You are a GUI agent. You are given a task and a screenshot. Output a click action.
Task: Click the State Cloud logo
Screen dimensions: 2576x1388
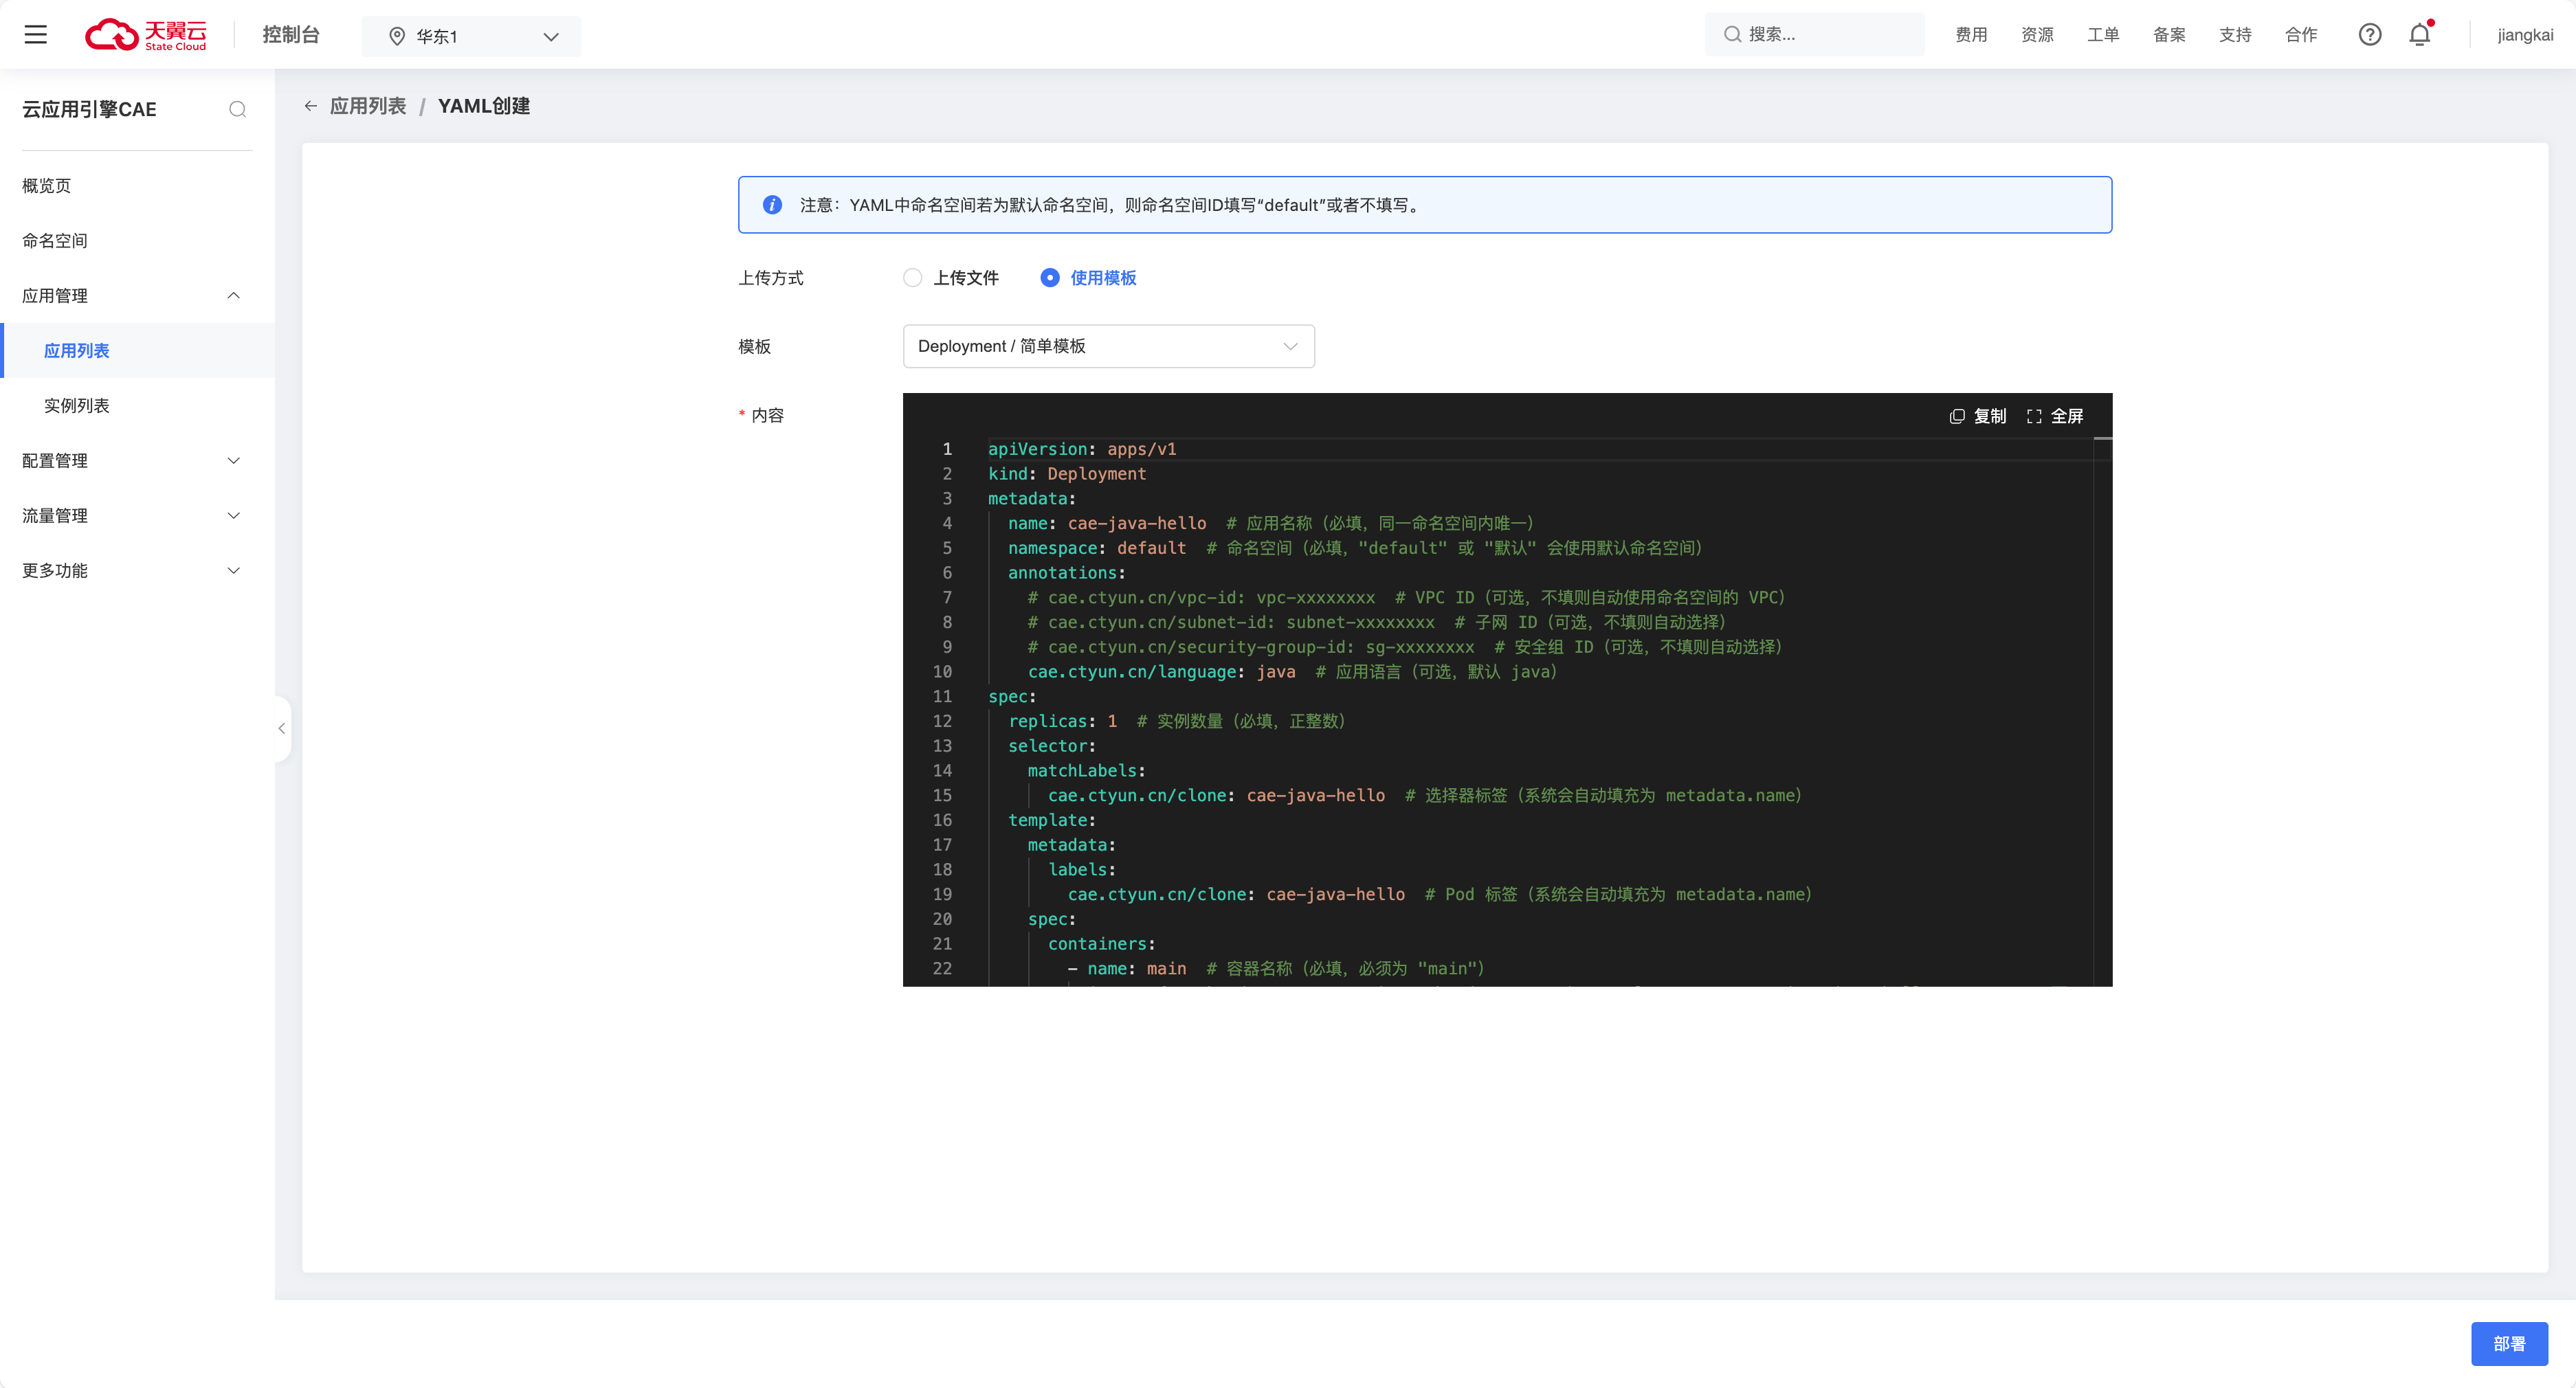point(146,35)
